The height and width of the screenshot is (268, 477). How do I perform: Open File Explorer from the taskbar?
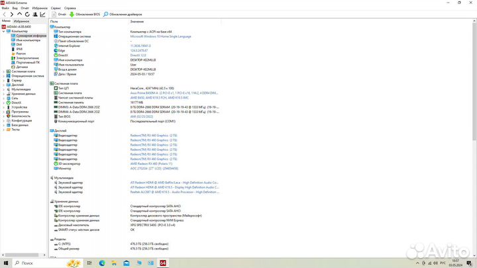point(114,263)
